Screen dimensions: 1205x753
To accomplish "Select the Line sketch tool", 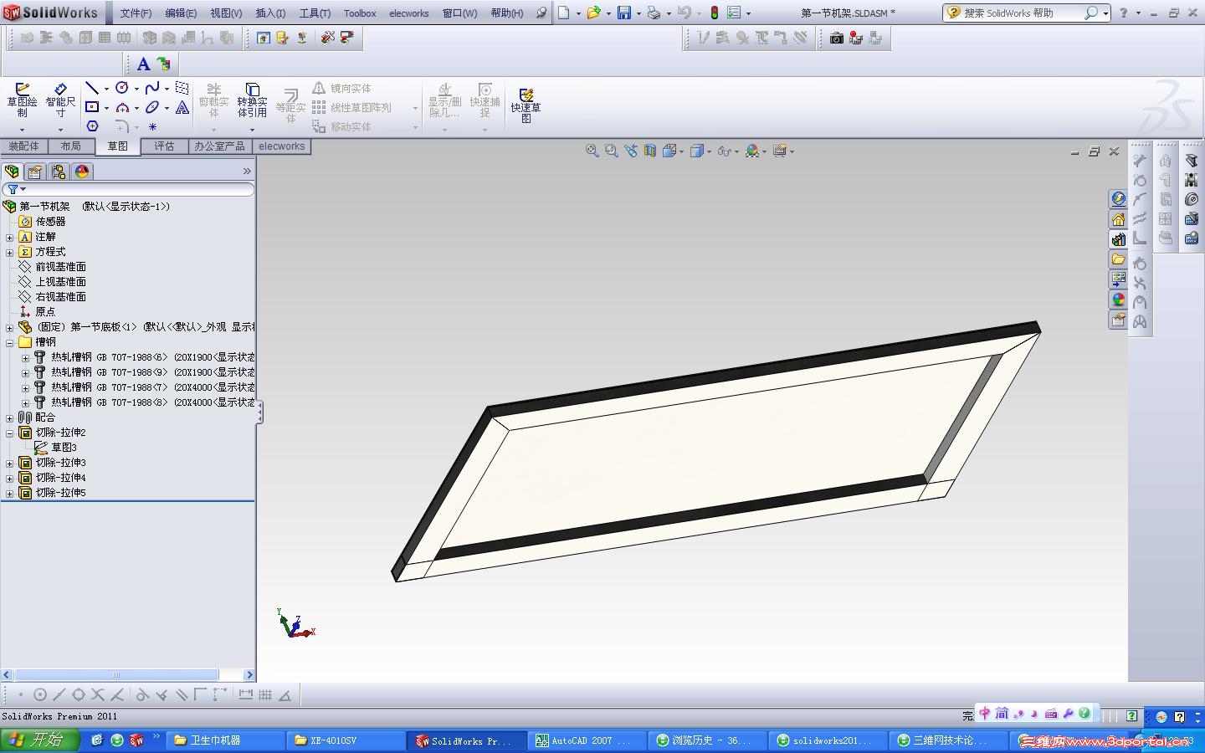I will [92, 88].
